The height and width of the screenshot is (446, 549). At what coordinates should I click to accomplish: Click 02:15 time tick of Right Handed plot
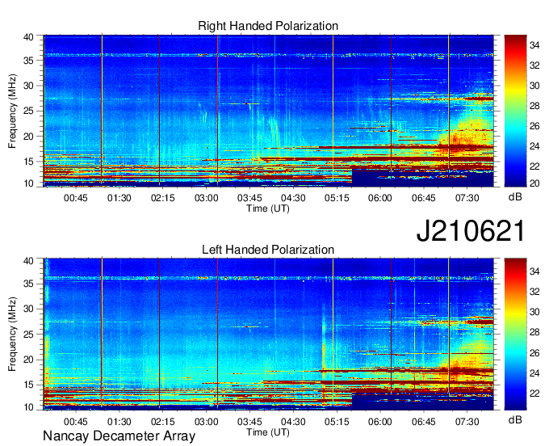point(163,198)
